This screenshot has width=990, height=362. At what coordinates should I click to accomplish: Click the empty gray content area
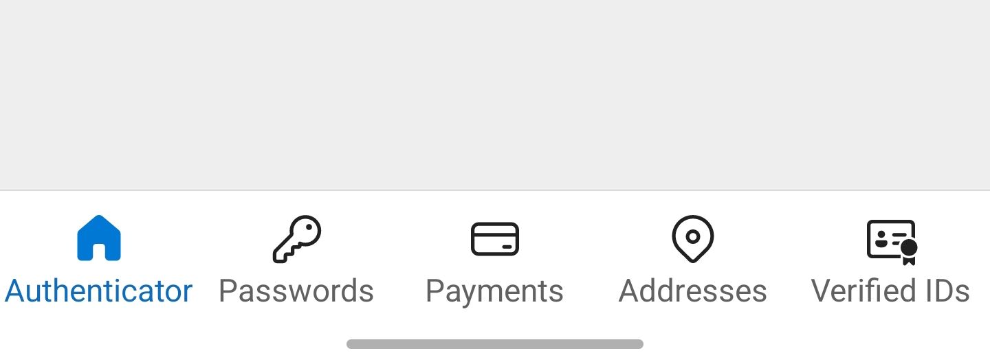pos(495,95)
